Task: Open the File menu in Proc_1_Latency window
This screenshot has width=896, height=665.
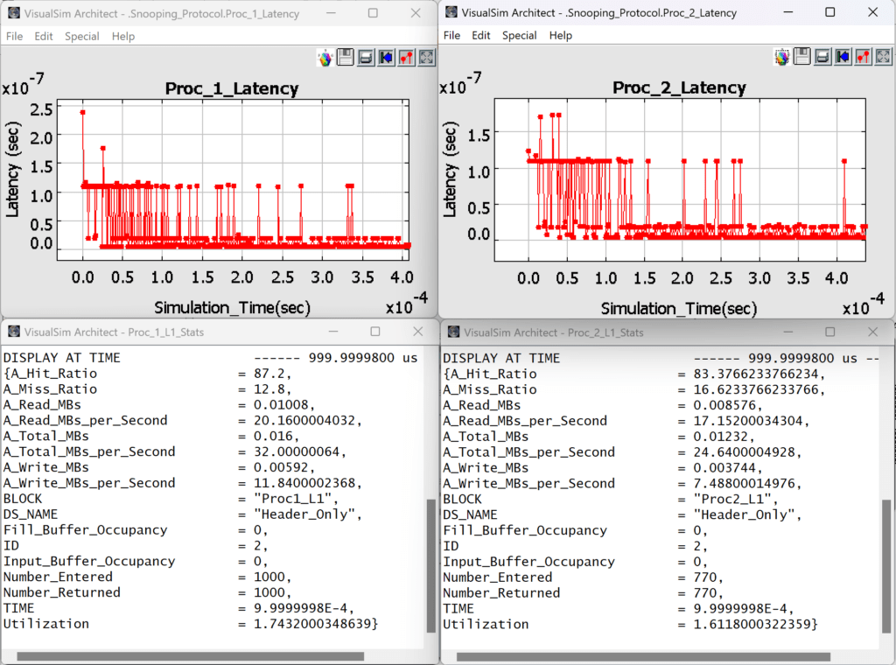Action: (14, 36)
